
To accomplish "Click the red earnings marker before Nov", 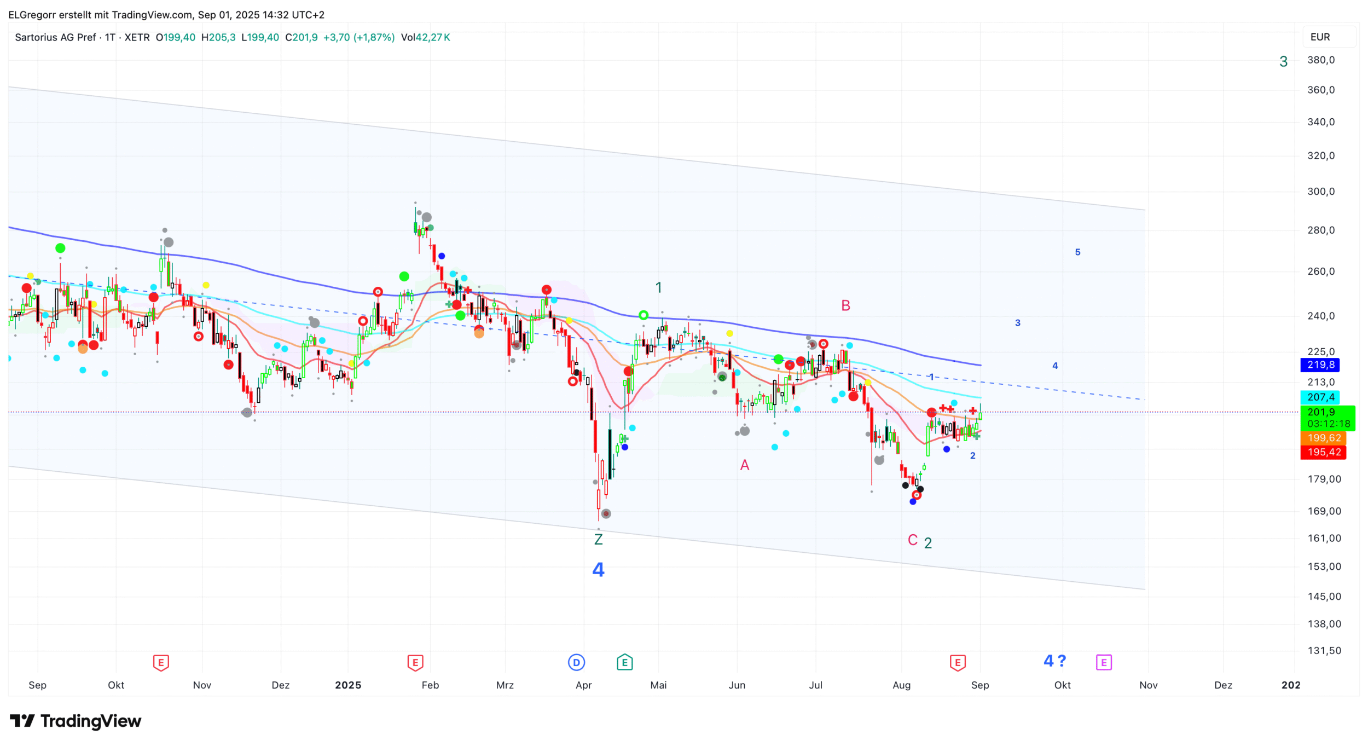I will 161,663.
